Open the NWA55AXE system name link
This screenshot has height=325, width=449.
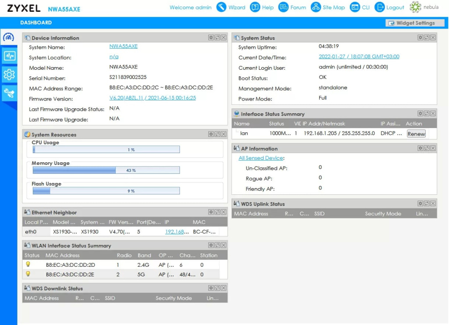pyautogui.click(x=123, y=46)
